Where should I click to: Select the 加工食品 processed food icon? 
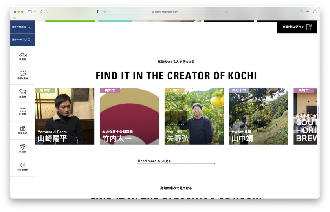coord(23,130)
